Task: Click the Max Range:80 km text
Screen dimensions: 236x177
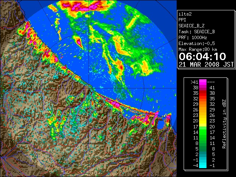Action: 198,49
